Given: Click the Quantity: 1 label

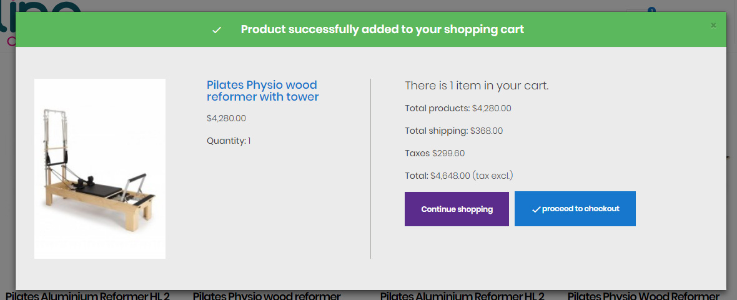Looking at the screenshot, I should pyautogui.click(x=229, y=141).
